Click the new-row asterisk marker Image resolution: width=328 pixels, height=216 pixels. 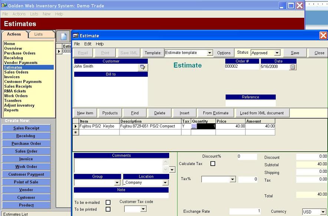76,132
